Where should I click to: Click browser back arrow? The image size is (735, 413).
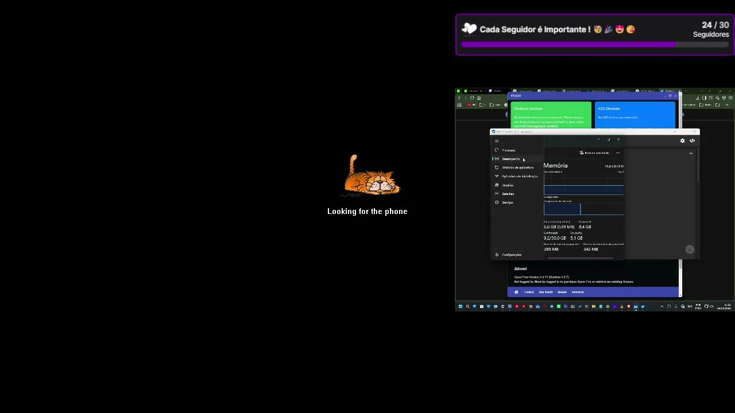(x=459, y=98)
